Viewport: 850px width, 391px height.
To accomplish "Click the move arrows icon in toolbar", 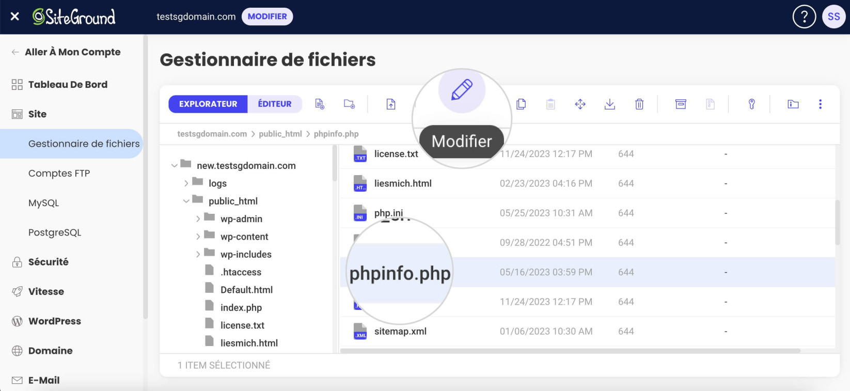I will click(580, 104).
